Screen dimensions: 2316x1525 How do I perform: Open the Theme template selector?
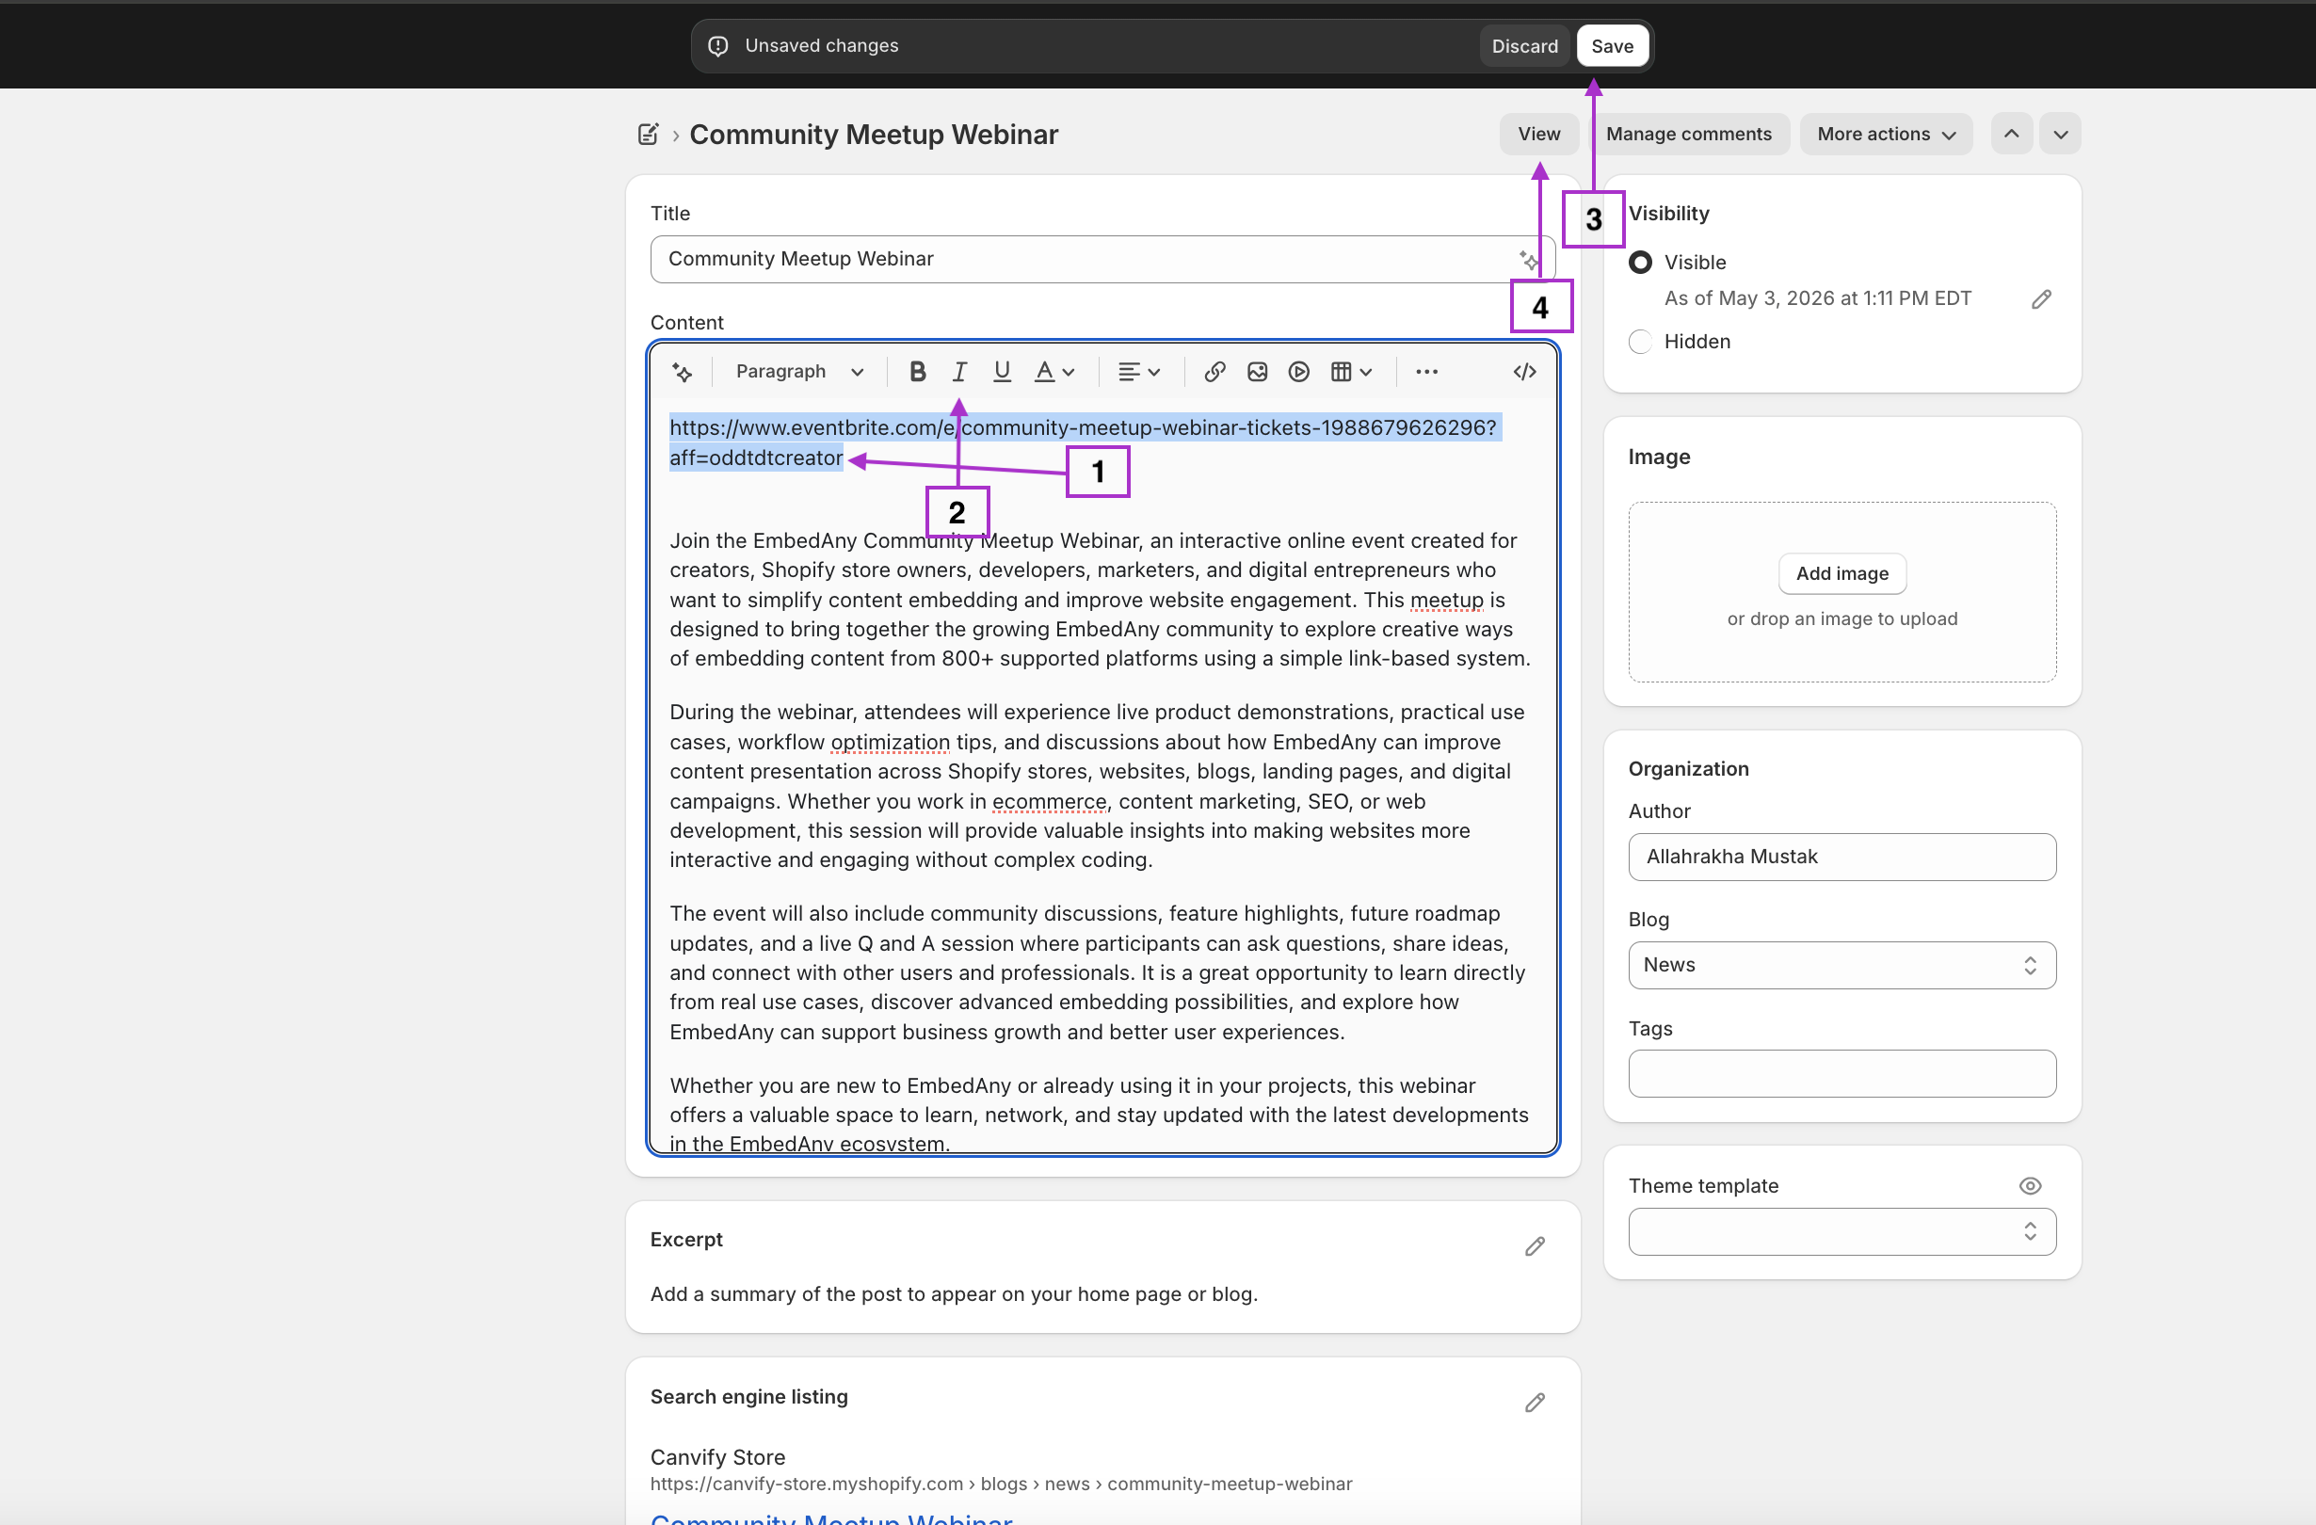click(x=1842, y=1232)
